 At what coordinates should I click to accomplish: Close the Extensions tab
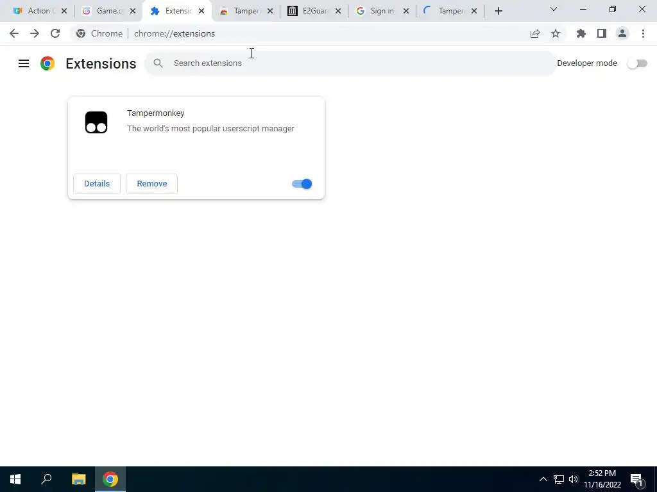(201, 11)
